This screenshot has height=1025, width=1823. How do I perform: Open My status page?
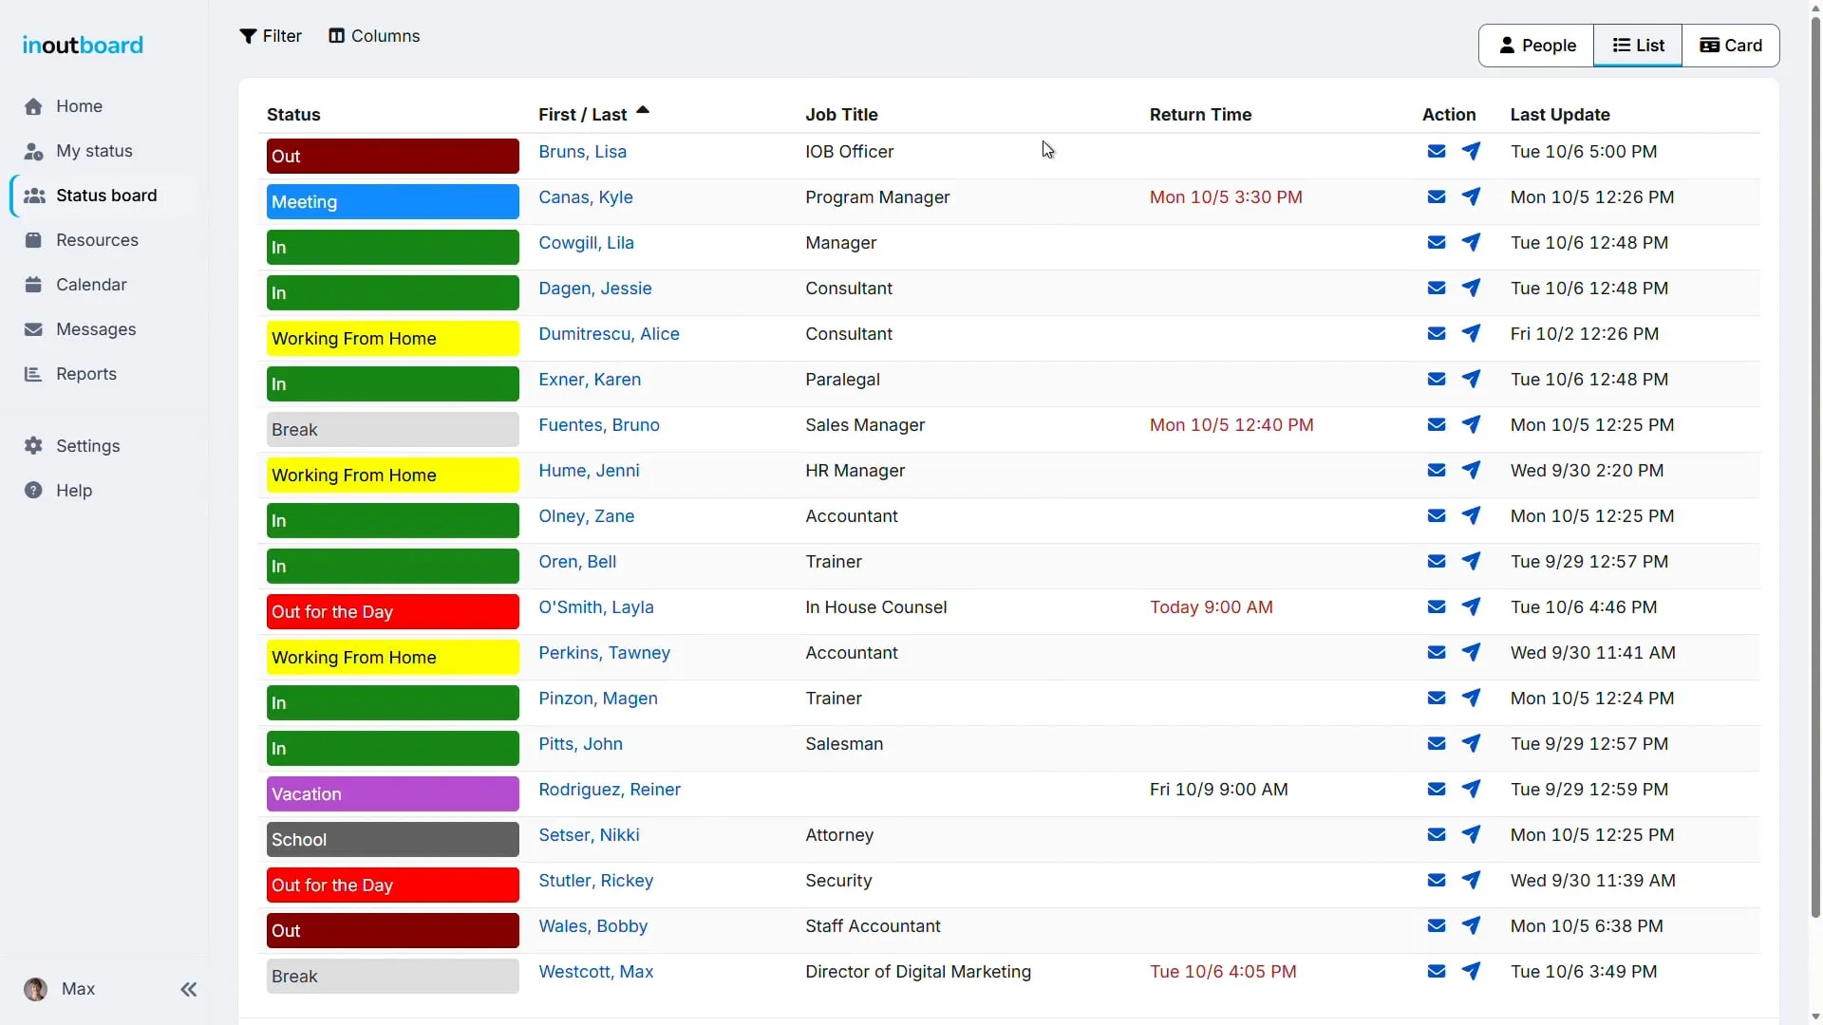79,151
